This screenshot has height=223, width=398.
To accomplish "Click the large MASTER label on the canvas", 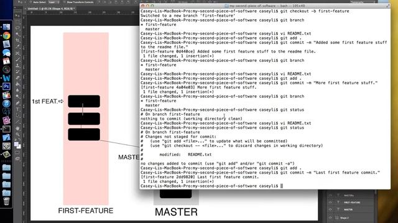I will click(176, 212).
